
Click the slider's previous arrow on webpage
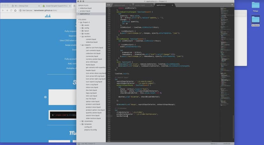click(x=45, y=97)
